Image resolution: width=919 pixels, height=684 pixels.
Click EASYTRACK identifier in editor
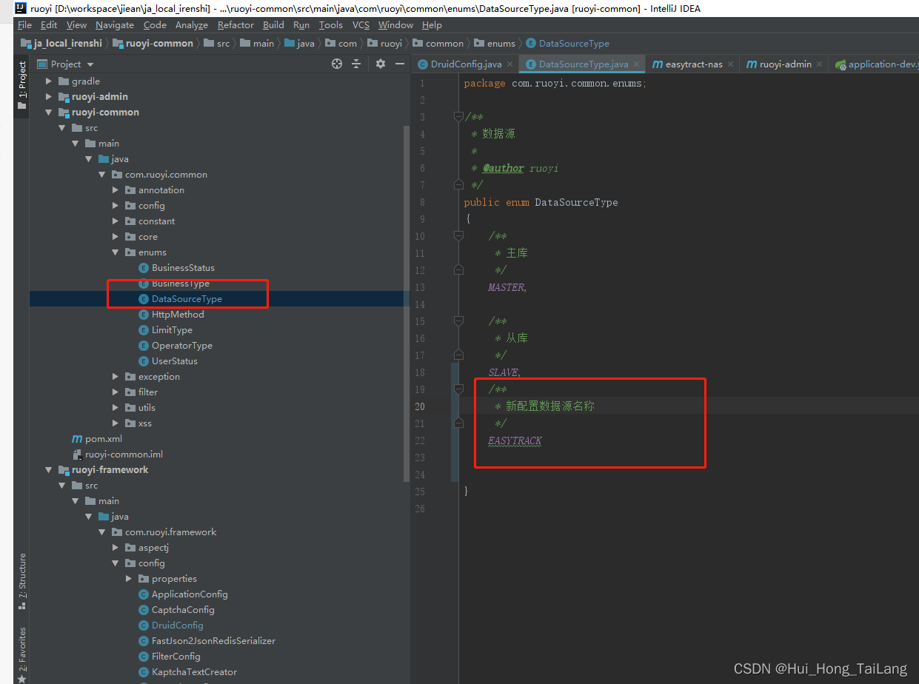[515, 440]
